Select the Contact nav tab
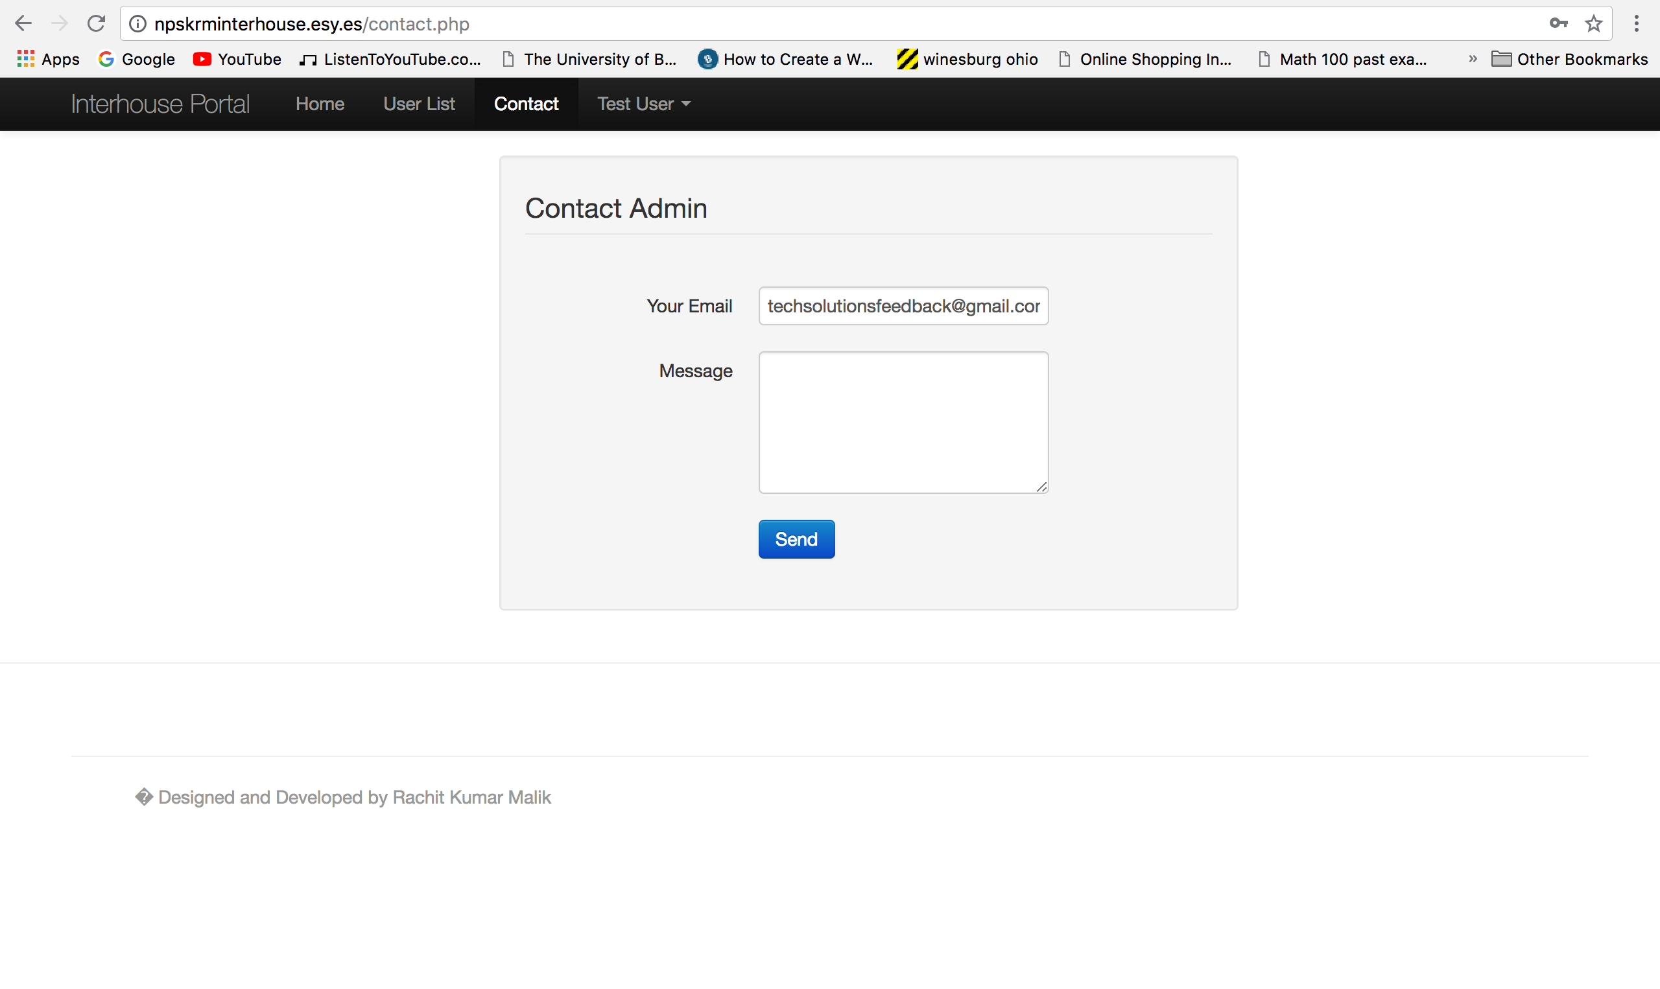Screen dimensions: 1660x989 tap(526, 104)
